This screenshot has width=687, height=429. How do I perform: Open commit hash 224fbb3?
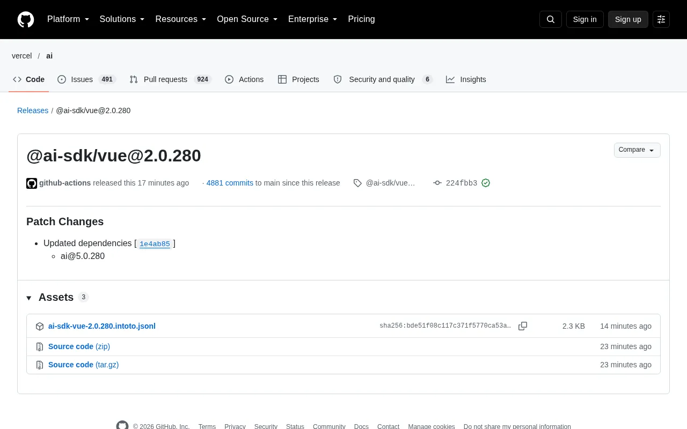462,183
